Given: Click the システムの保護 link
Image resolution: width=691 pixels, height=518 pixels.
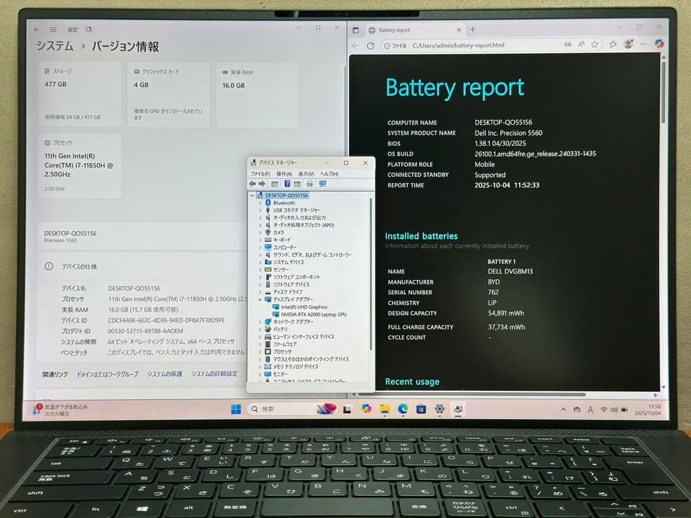Looking at the screenshot, I should pyautogui.click(x=166, y=373).
